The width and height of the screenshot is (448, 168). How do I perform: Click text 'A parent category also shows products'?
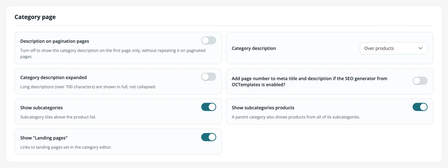click(x=296, y=117)
